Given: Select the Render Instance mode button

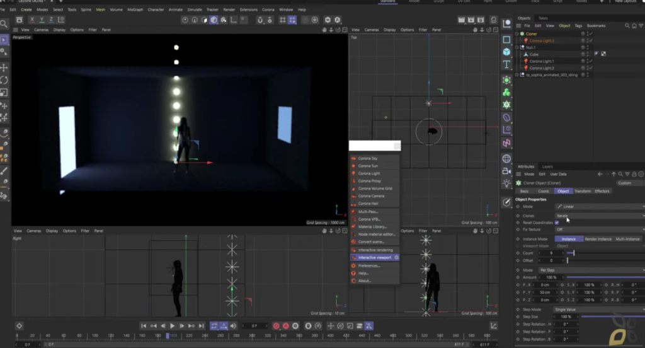Looking at the screenshot, I should click(x=598, y=239).
